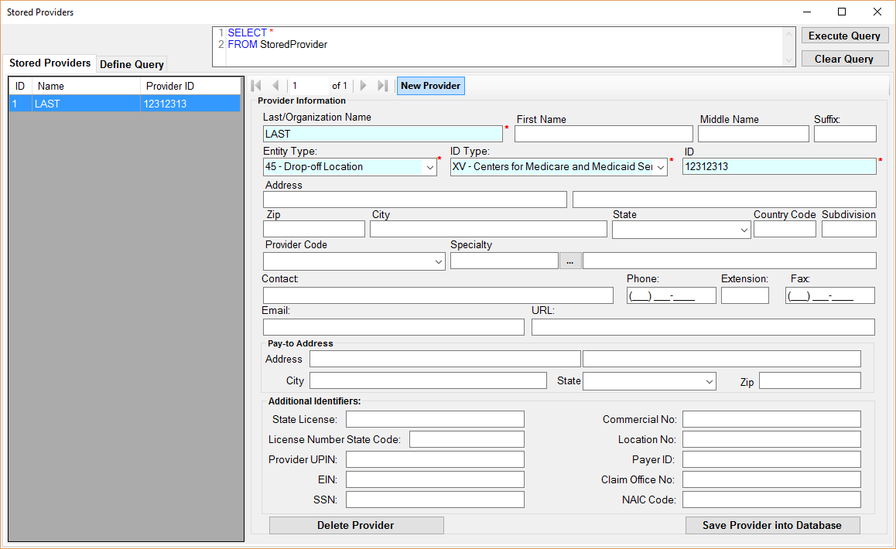Expand the Pay-to Address State dropdown
896x549 pixels.
[x=710, y=381]
